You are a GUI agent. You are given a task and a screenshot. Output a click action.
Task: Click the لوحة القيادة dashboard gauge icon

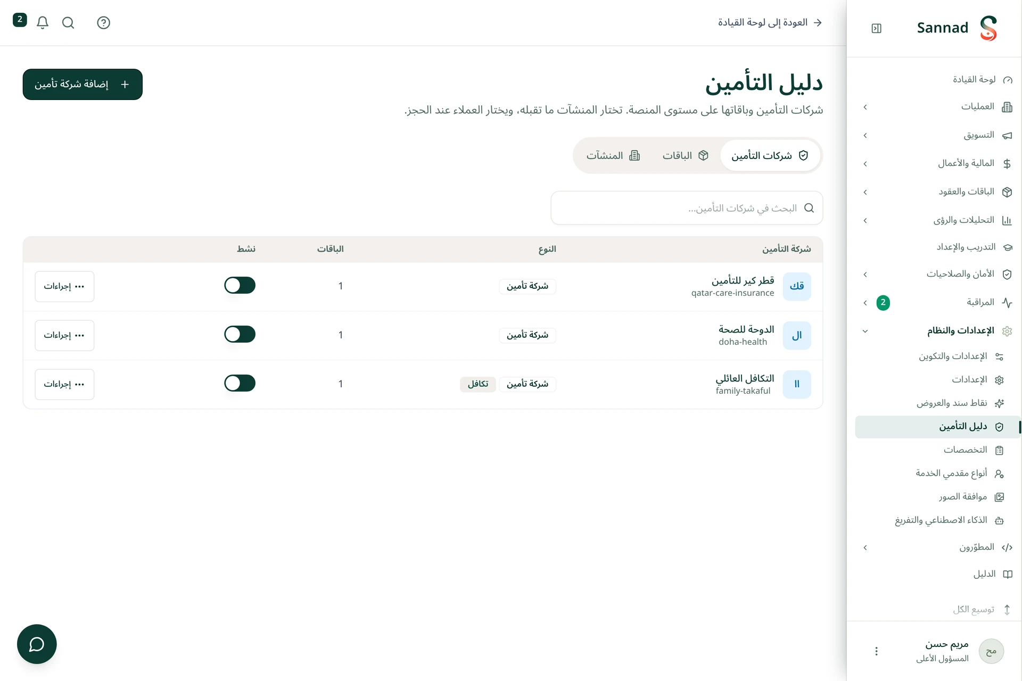click(1007, 80)
